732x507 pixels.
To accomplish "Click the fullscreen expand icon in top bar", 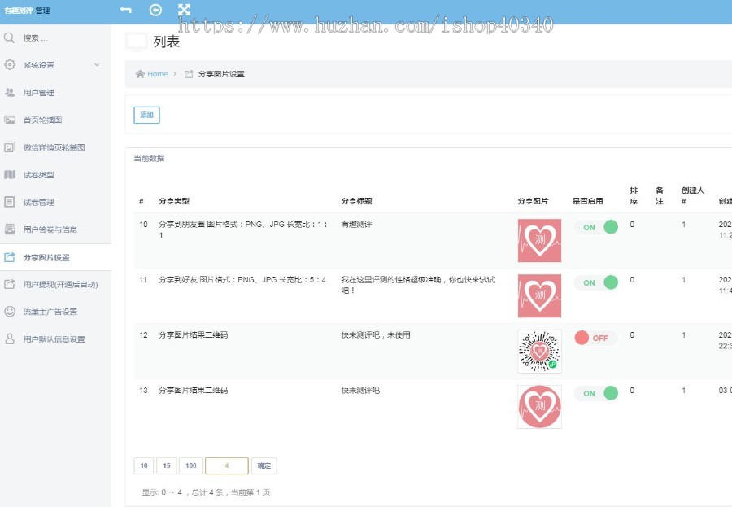I will pos(185,10).
